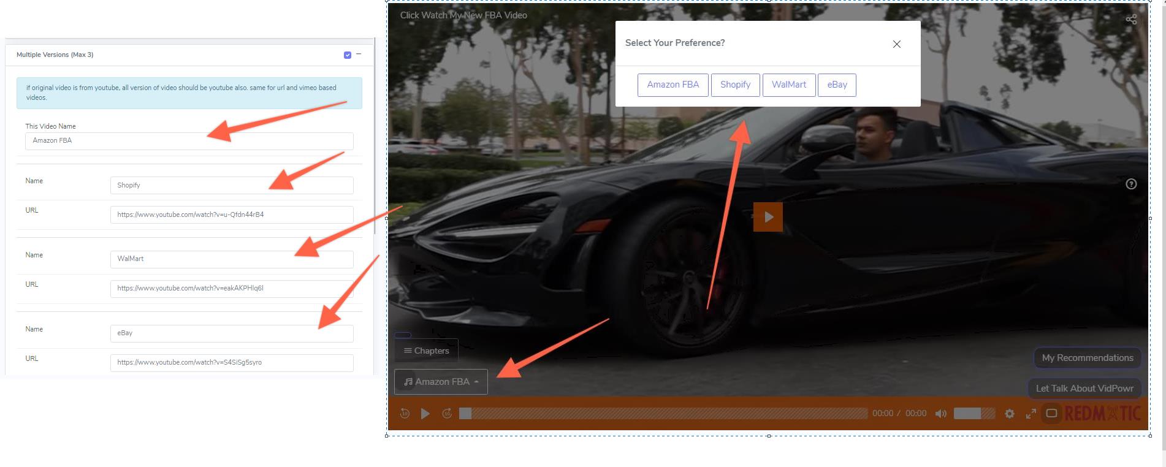Choose the Shopify preference

[735, 85]
